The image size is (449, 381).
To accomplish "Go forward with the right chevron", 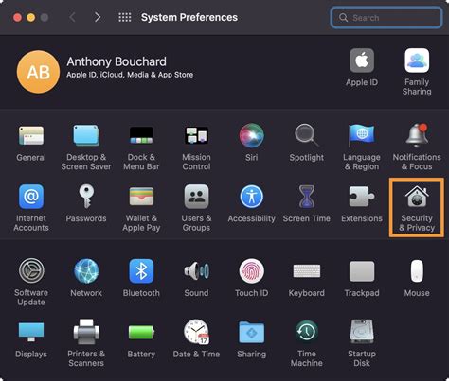I will pyautogui.click(x=98, y=17).
